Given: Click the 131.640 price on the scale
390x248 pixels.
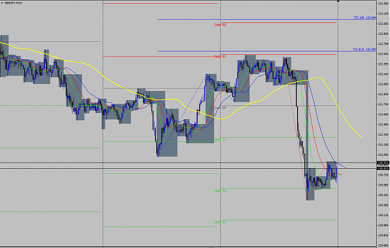Looking at the screenshot, I should point(383,115).
